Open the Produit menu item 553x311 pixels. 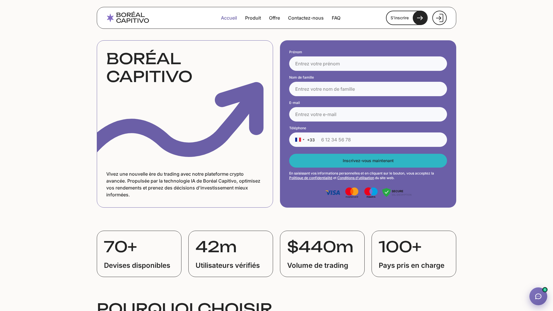pyautogui.click(x=253, y=18)
